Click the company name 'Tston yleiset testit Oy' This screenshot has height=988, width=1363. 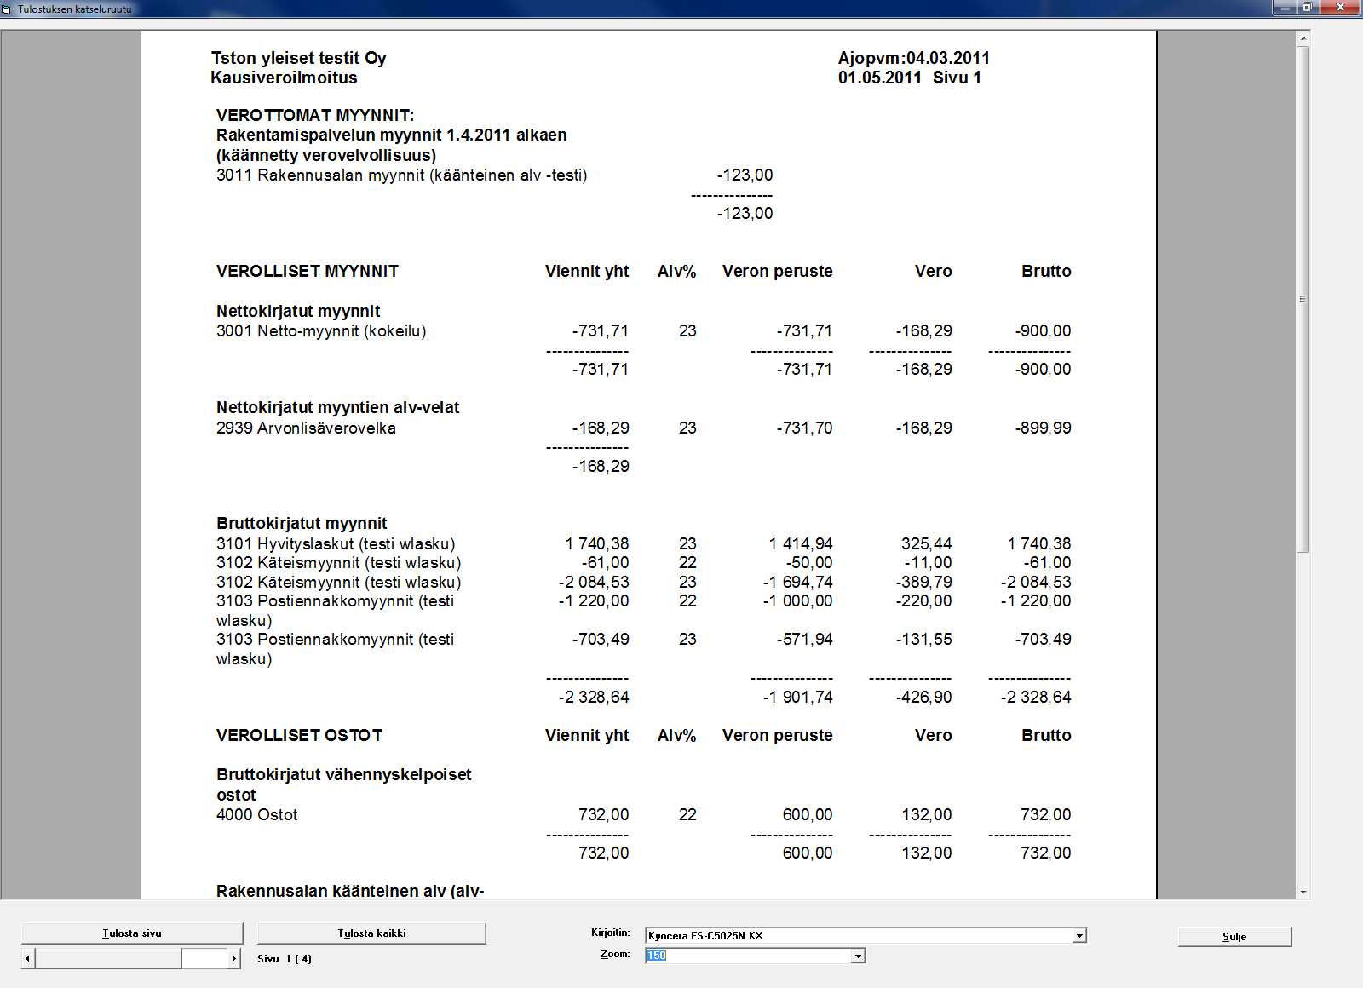tap(299, 58)
